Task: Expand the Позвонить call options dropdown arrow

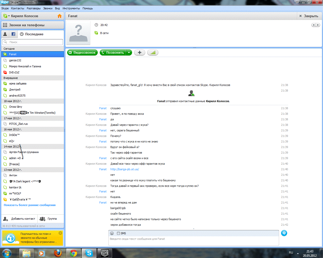Action: coord(129,52)
